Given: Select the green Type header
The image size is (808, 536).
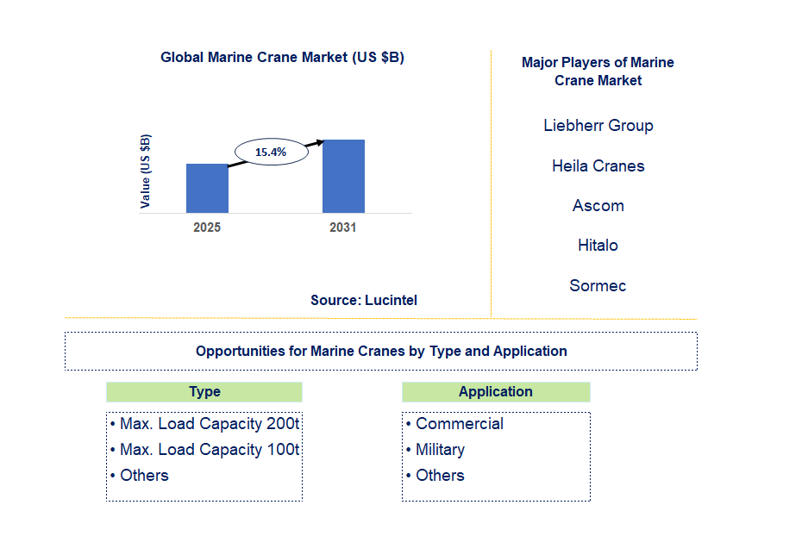Looking at the screenshot, I should [204, 392].
